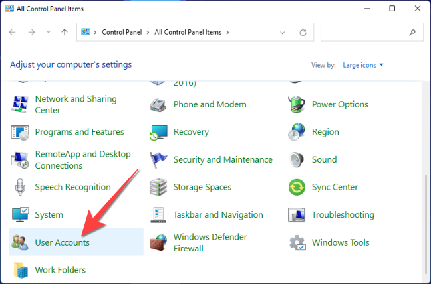431x284 pixels.
Task: Open the Windows Defender Firewall icon
Action: [158, 242]
